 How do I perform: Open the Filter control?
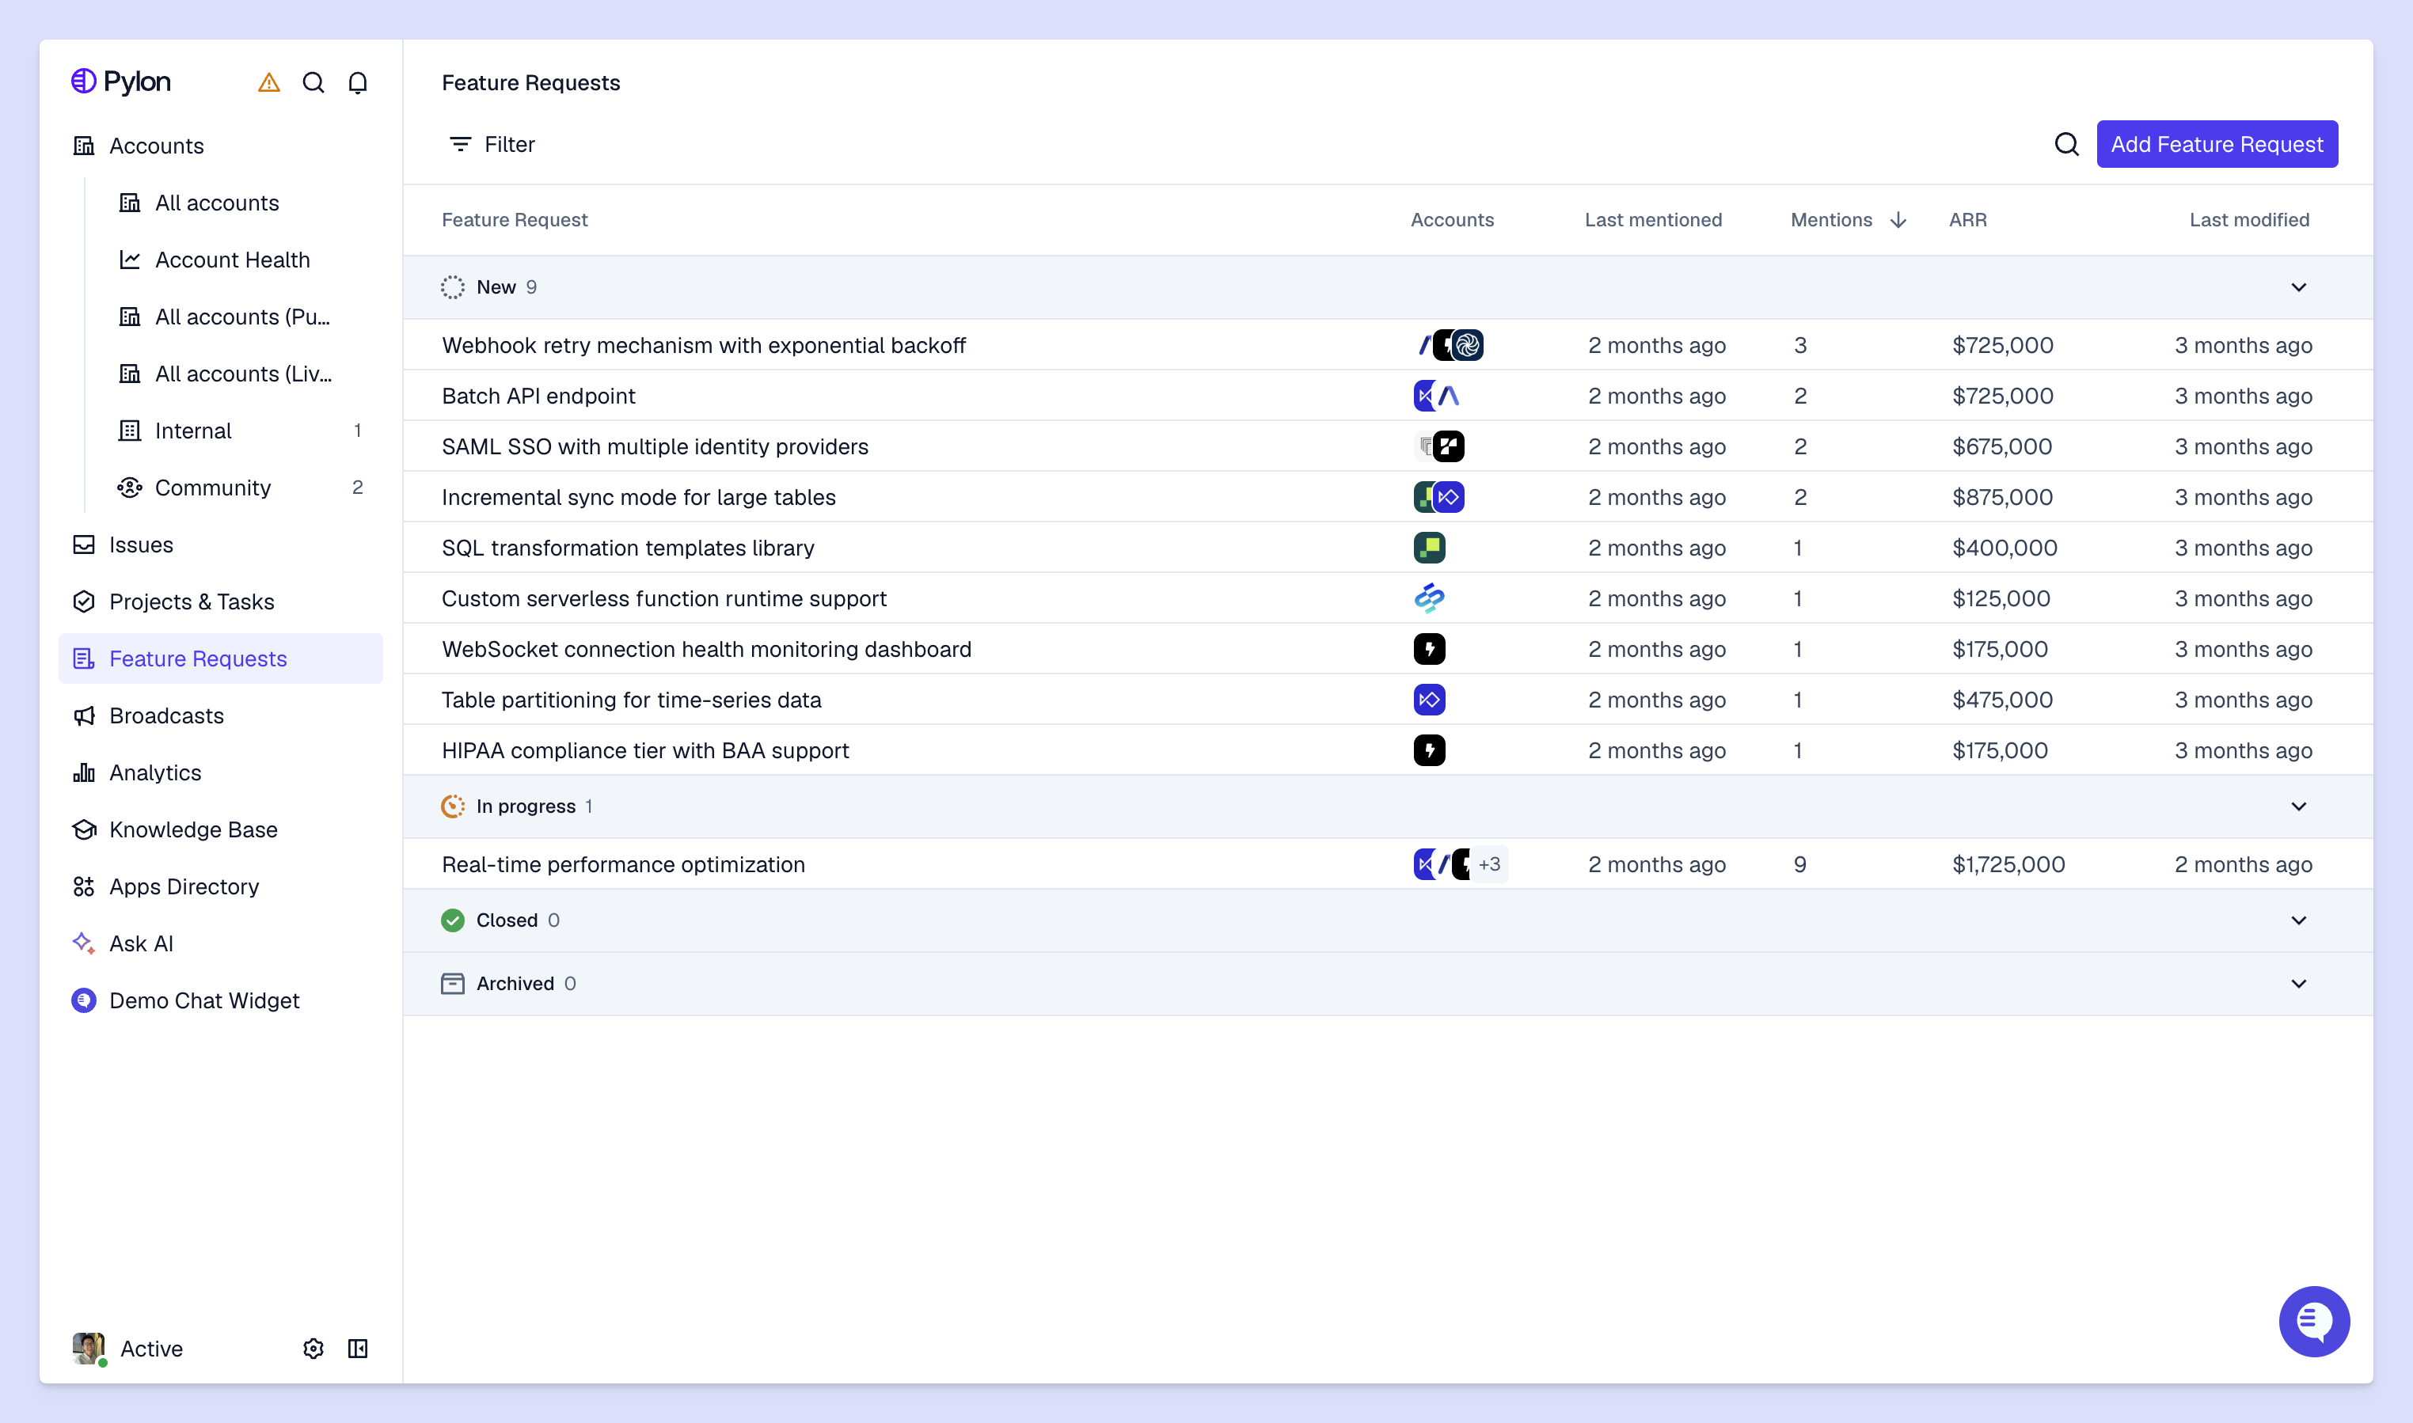(492, 145)
